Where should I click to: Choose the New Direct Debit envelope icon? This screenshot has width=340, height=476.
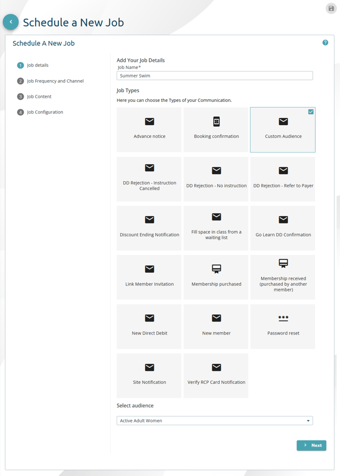pos(150,318)
